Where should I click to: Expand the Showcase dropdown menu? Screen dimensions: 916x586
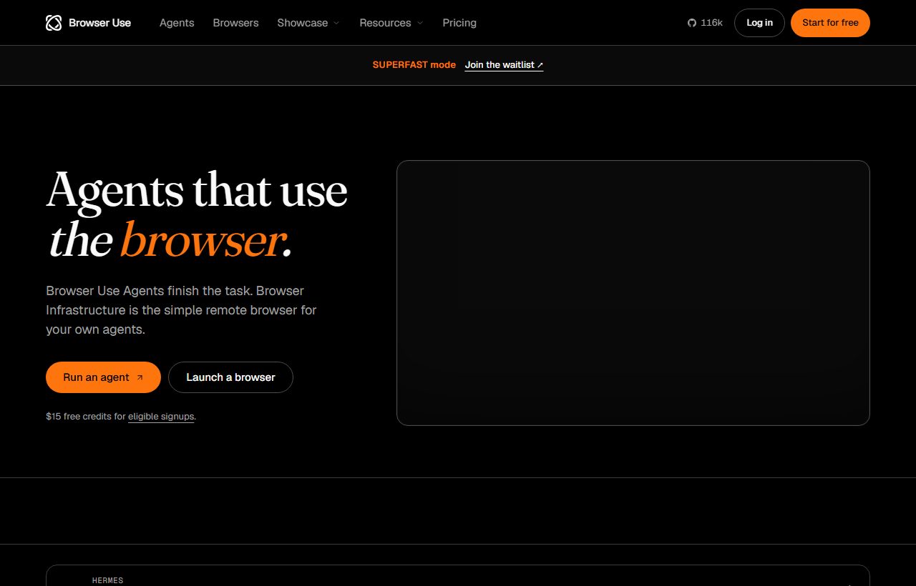(x=308, y=23)
